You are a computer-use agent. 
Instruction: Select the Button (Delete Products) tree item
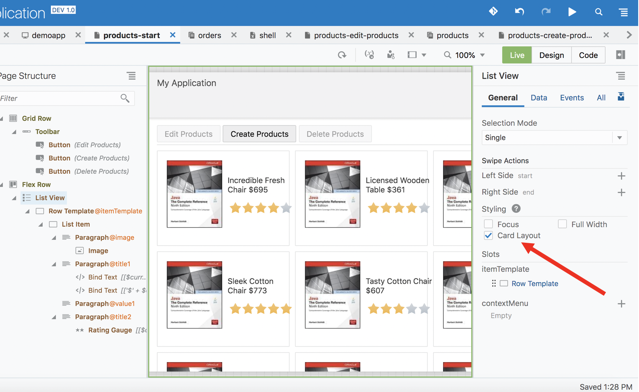(89, 171)
